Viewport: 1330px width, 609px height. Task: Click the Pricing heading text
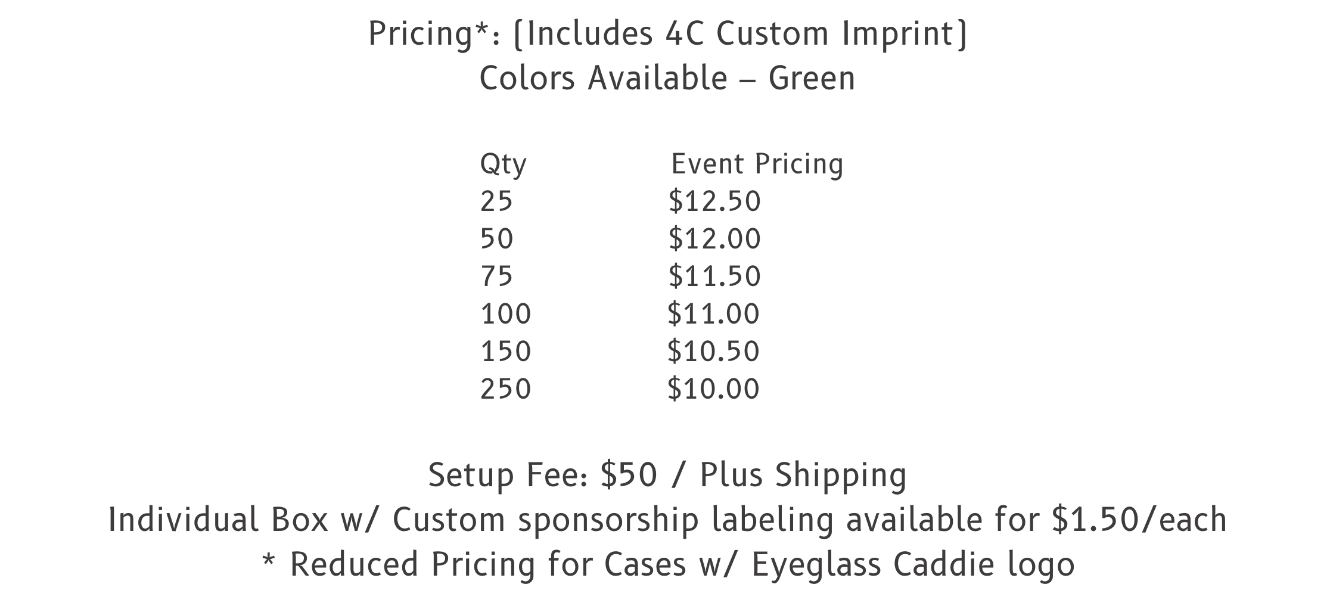(x=667, y=34)
